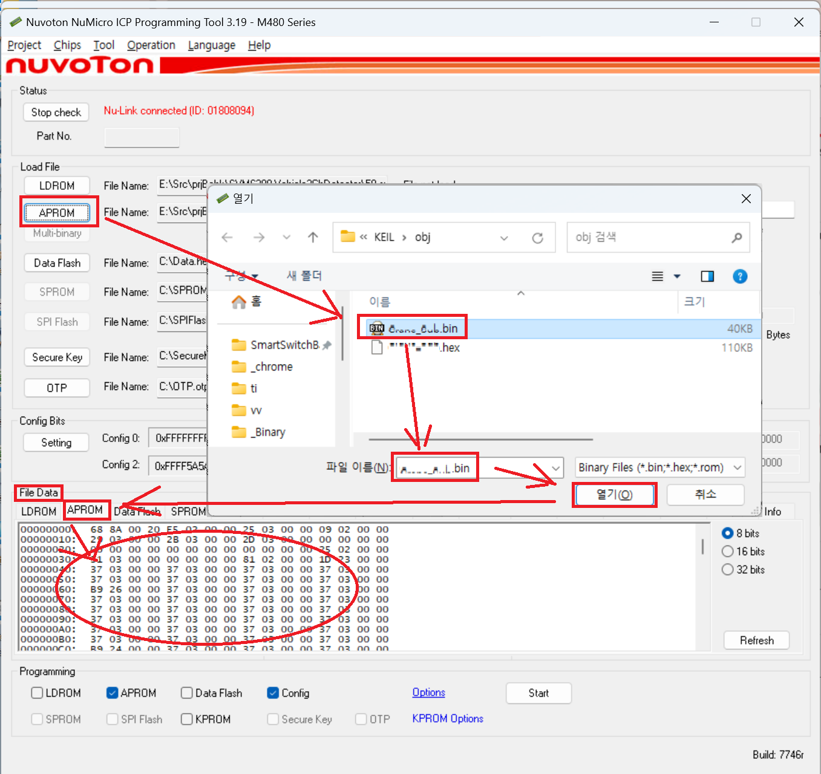The height and width of the screenshot is (774, 821).
Task: Click the Secure Key button
Action: (57, 357)
